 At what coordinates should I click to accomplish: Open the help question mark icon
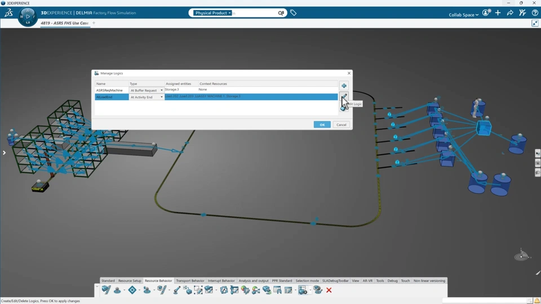pos(535,13)
